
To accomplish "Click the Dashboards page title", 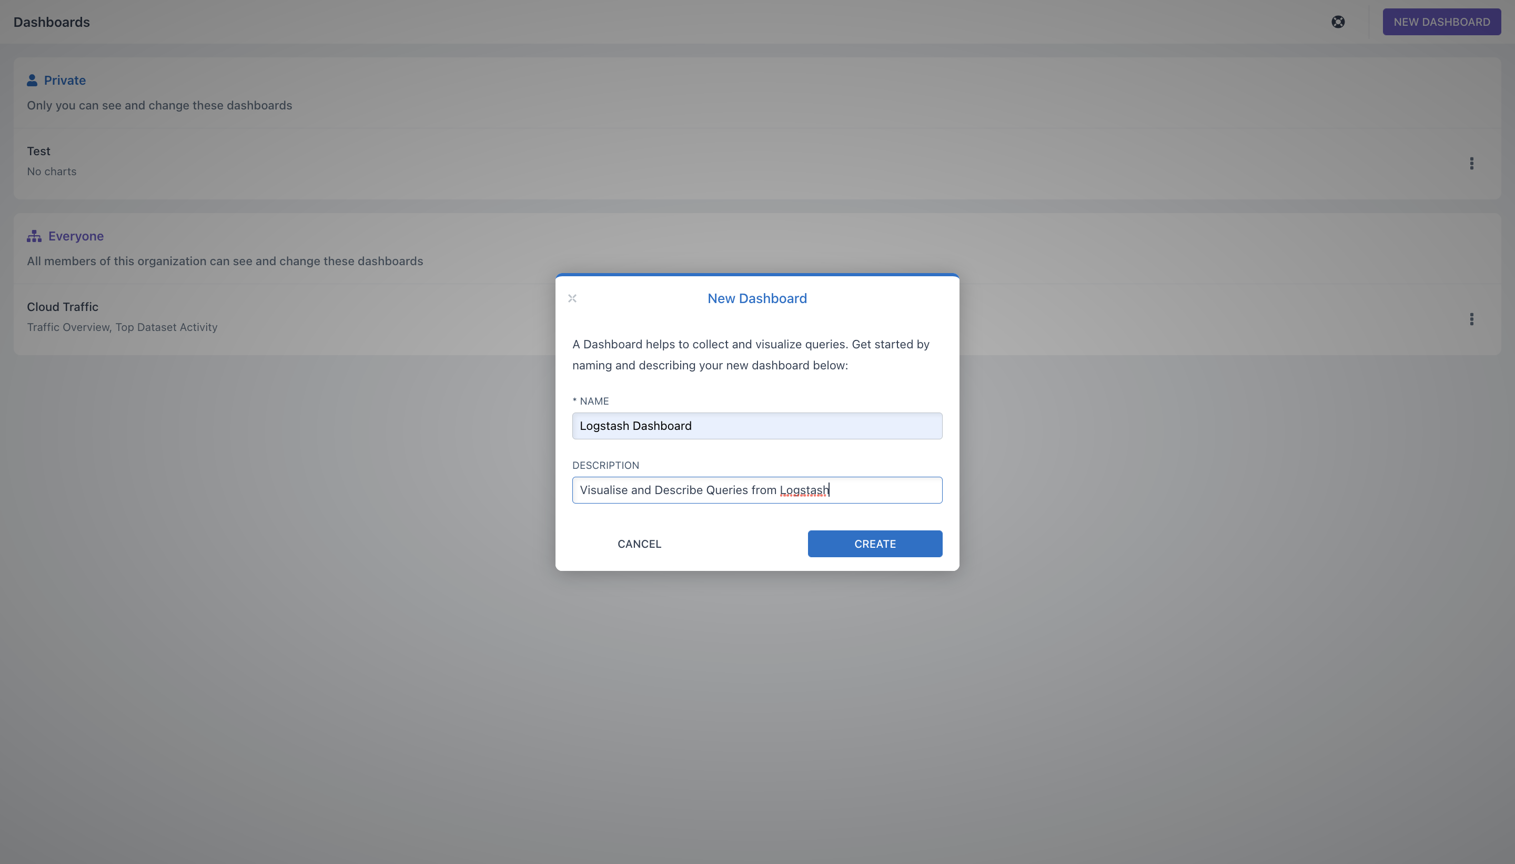I will click(x=52, y=22).
